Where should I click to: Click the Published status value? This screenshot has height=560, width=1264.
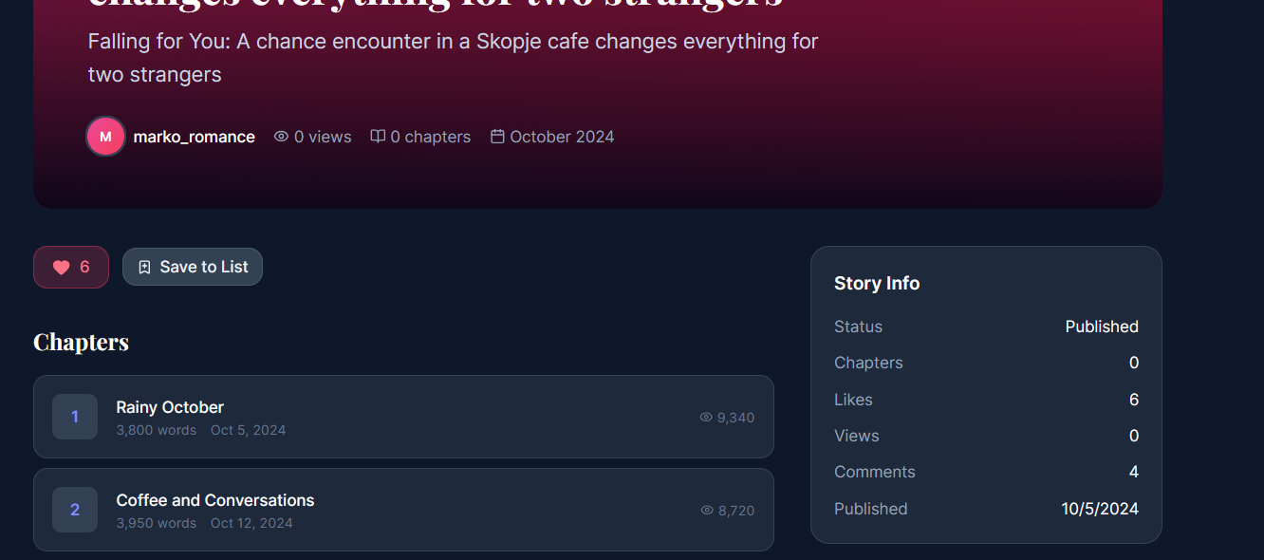1101,327
